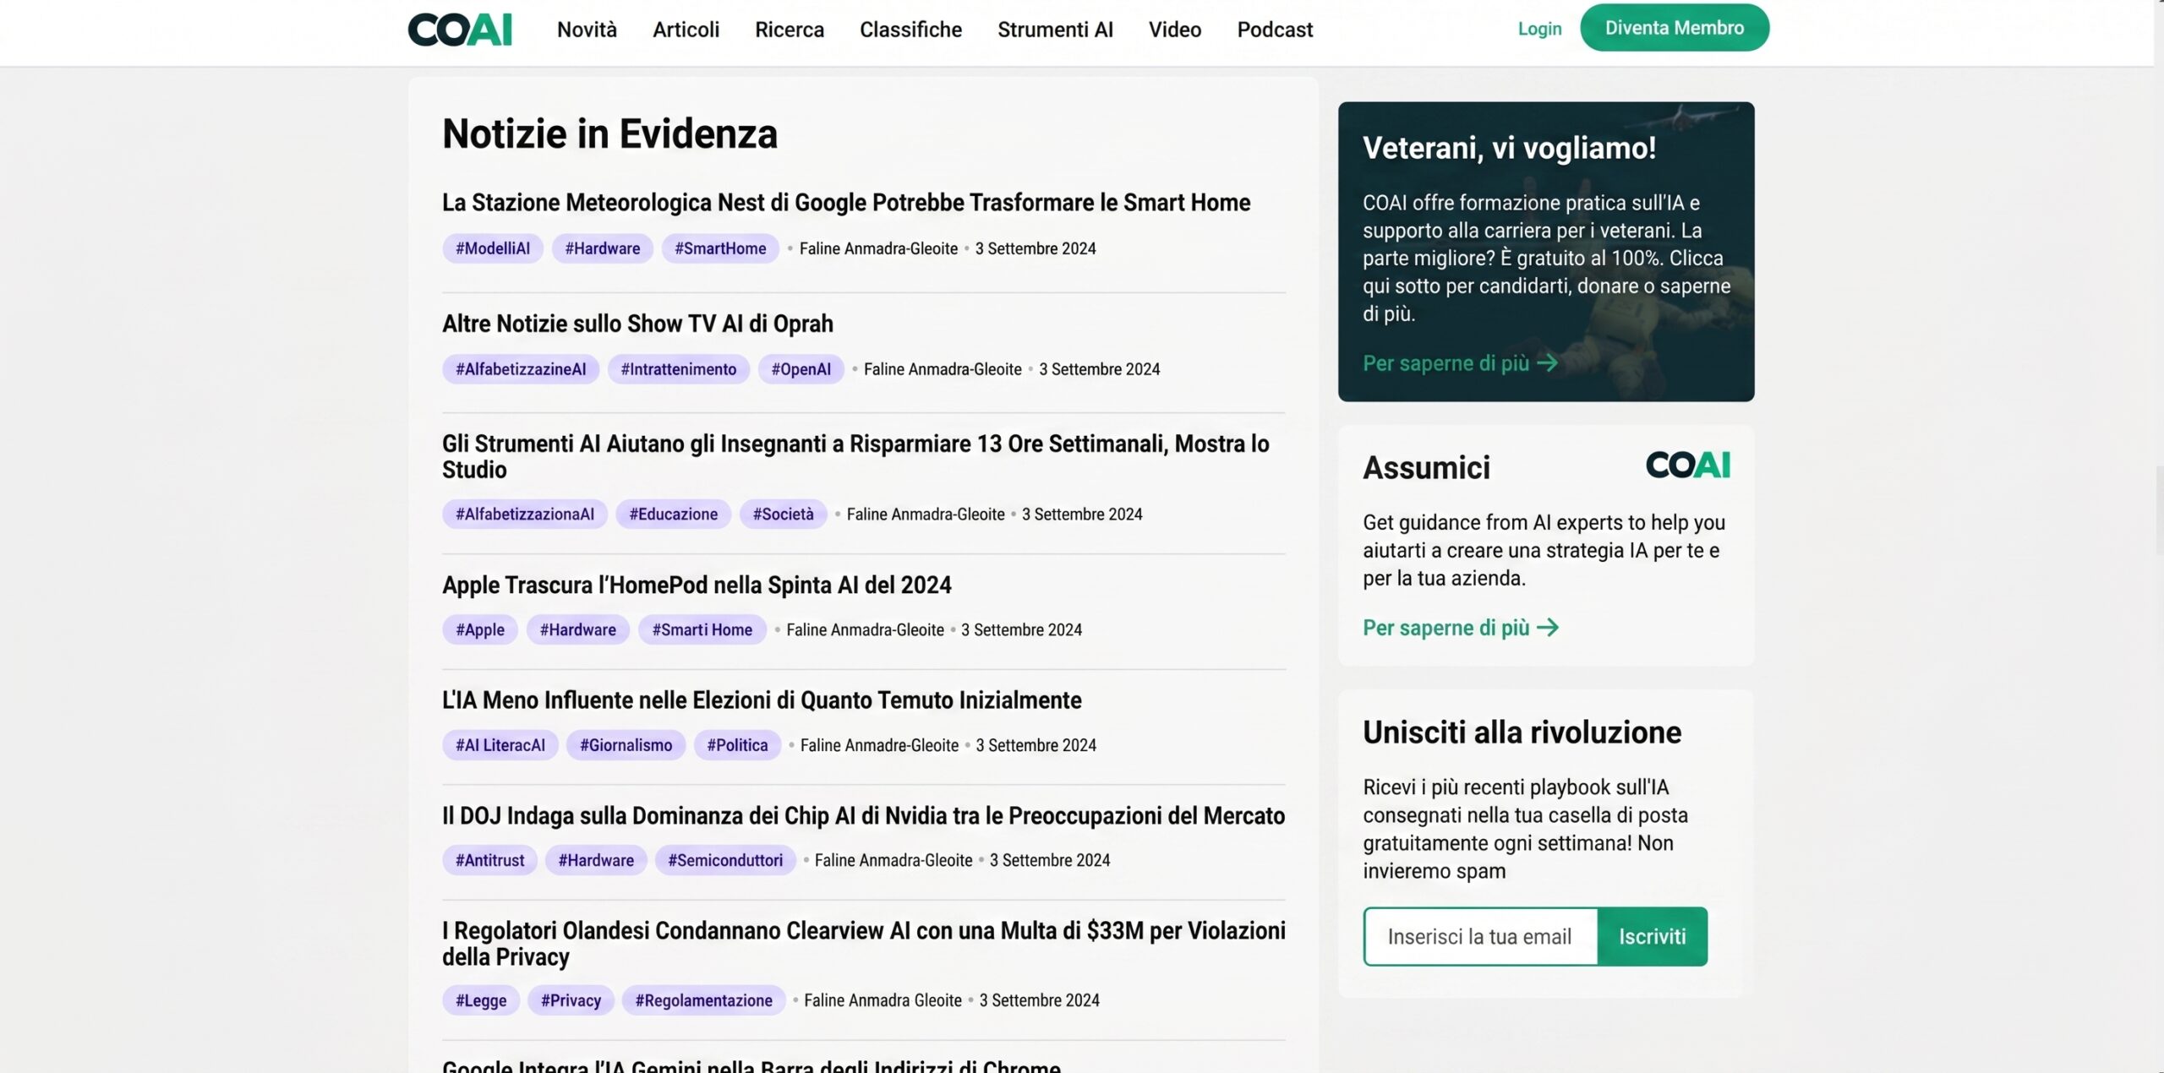Screen dimensions: 2164x1073
Task: Click #Hardware tag under Nvidia article
Action: point(596,860)
